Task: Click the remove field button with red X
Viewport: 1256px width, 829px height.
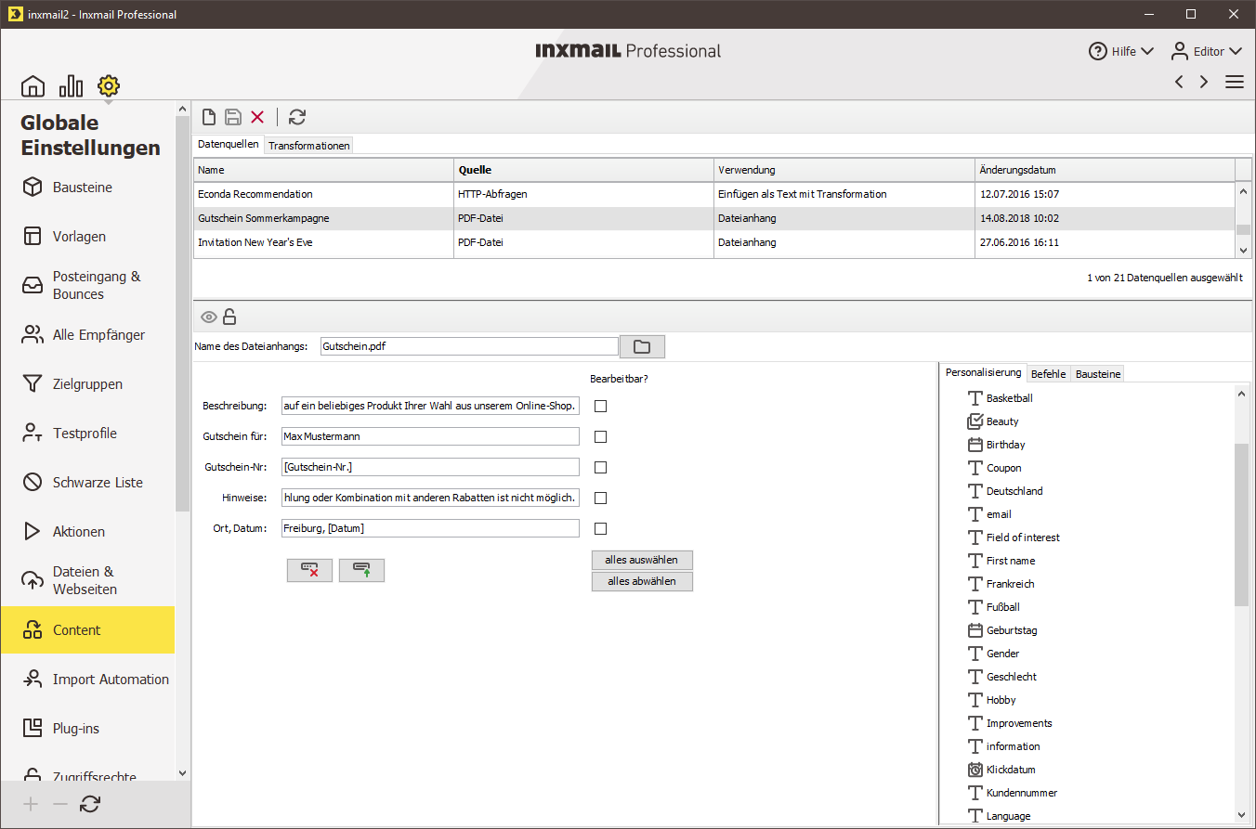Action: [x=309, y=570]
